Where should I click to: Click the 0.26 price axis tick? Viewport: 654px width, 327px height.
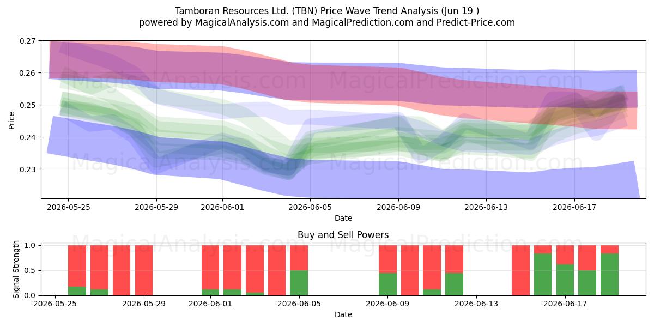point(27,73)
